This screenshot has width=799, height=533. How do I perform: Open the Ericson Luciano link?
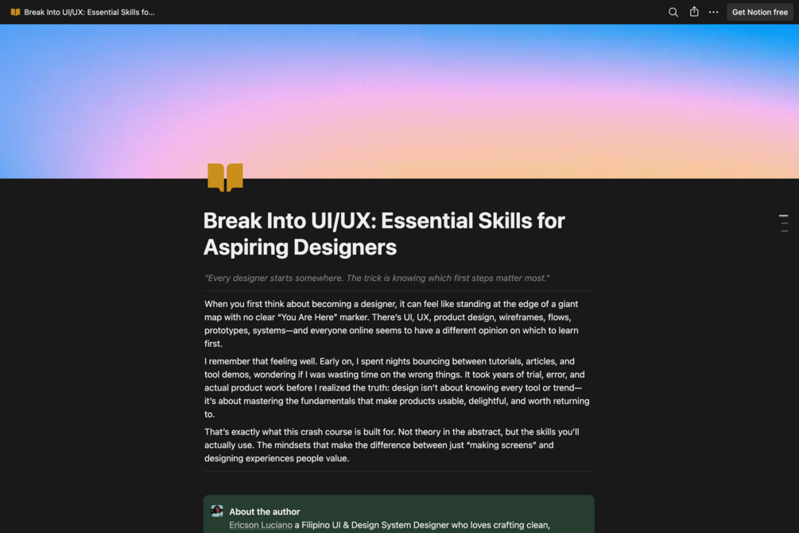pos(261,525)
